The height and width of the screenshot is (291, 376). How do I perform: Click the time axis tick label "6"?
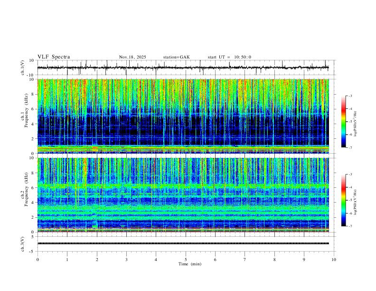(216, 260)
